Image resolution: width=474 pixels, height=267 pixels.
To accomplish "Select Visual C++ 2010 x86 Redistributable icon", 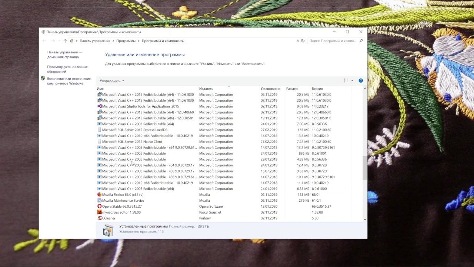I will [99, 183].
